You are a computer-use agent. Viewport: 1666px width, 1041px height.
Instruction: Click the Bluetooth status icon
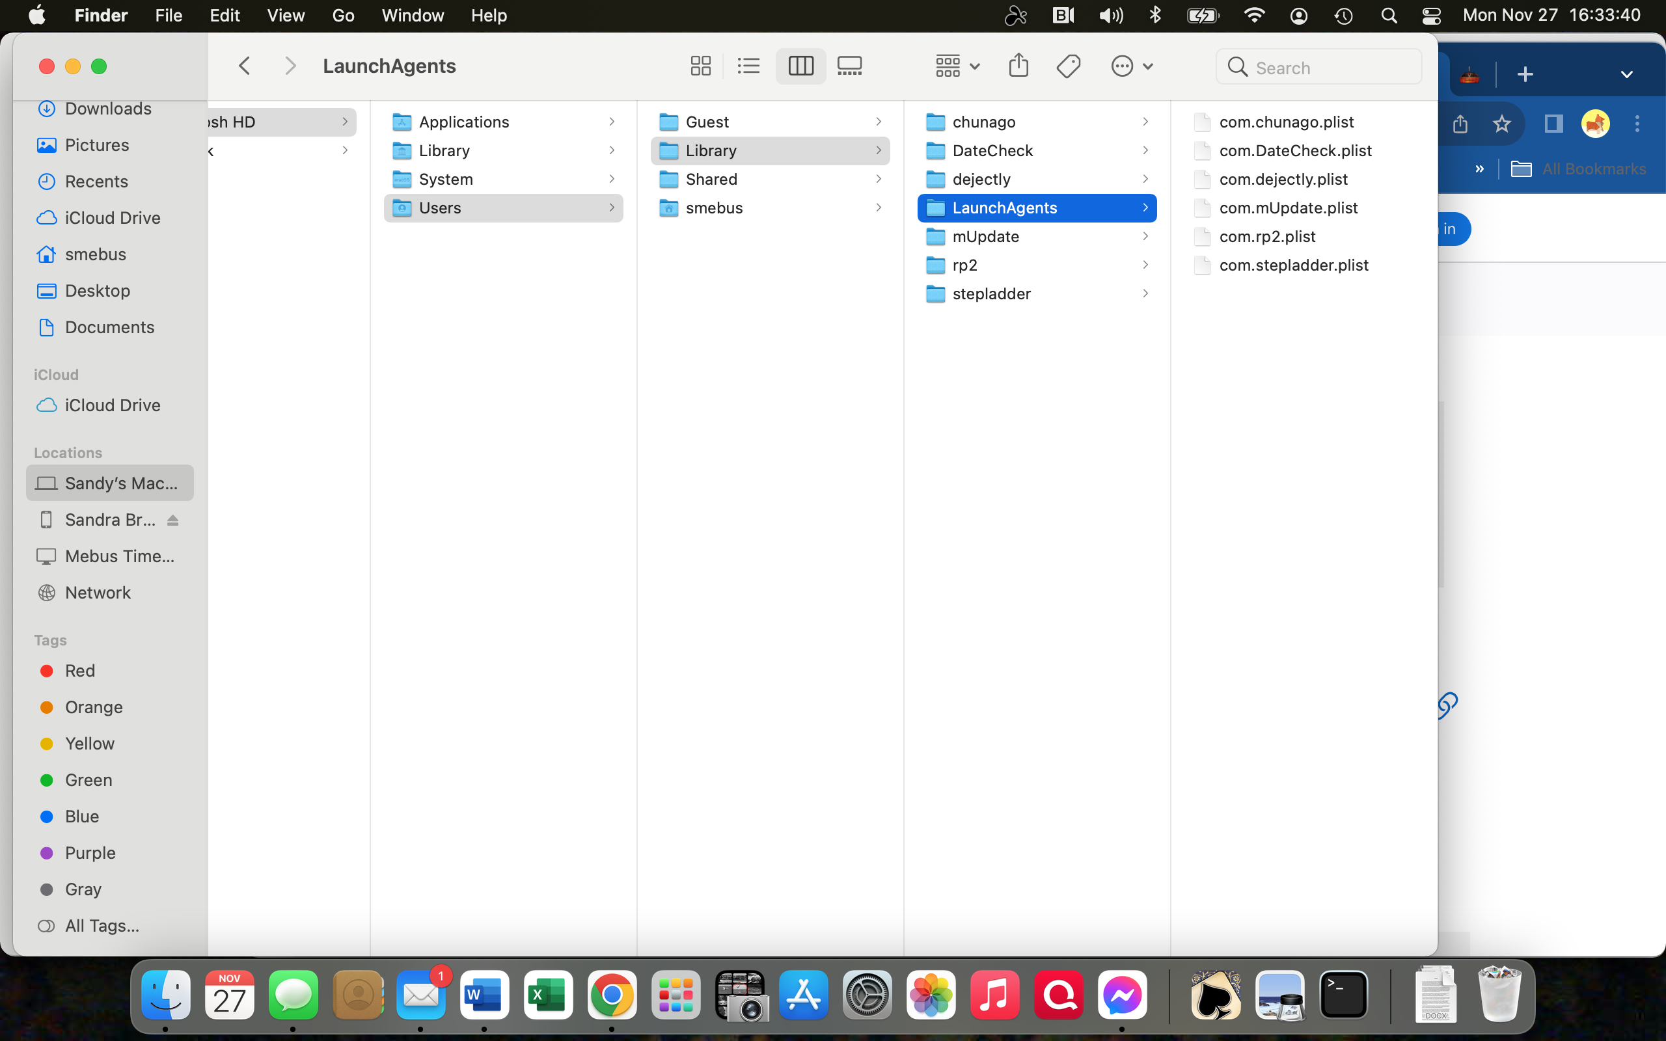click(1155, 15)
